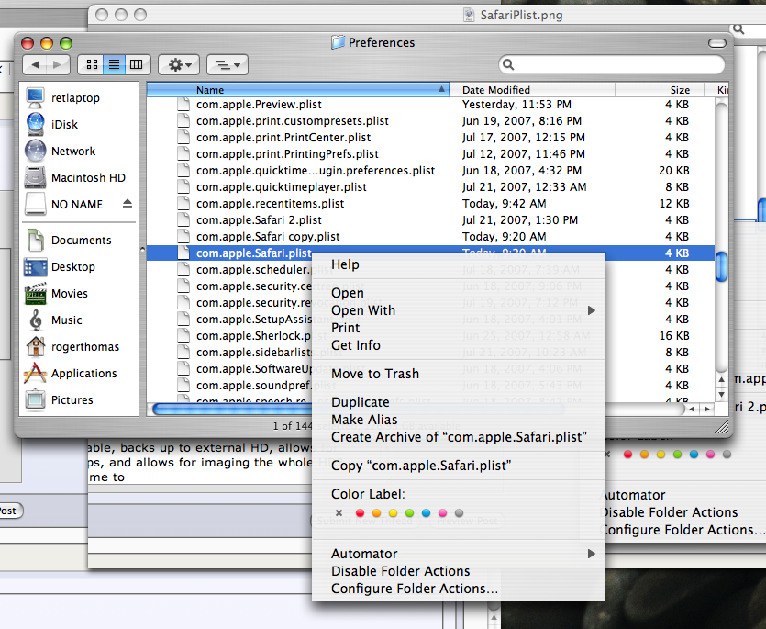Select com.apple.quicktimeplayer.plist file
The image size is (766, 629).
(282, 187)
